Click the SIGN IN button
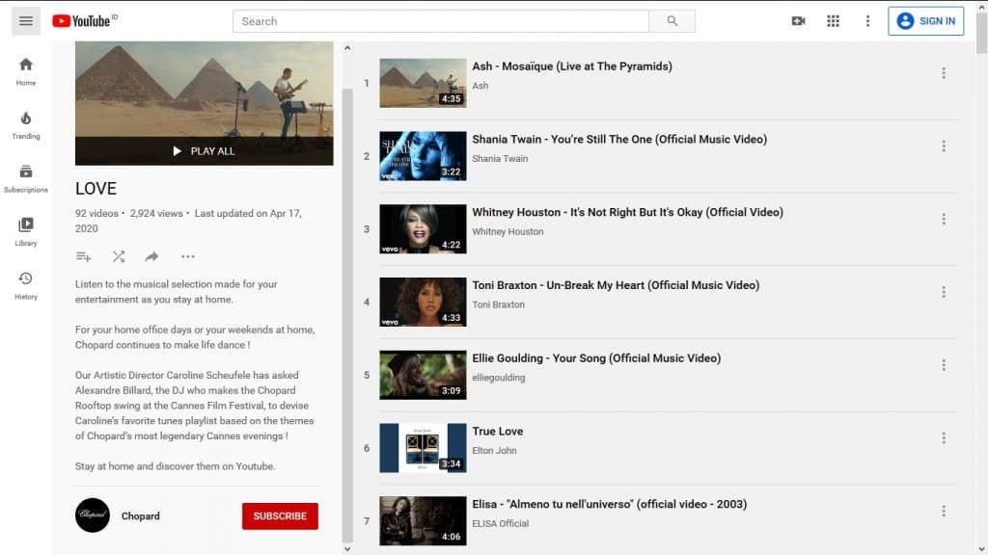988x555 pixels. point(925,21)
